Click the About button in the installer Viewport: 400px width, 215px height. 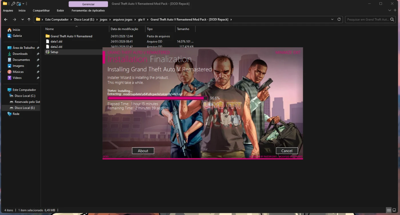click(x=143, y=151)
